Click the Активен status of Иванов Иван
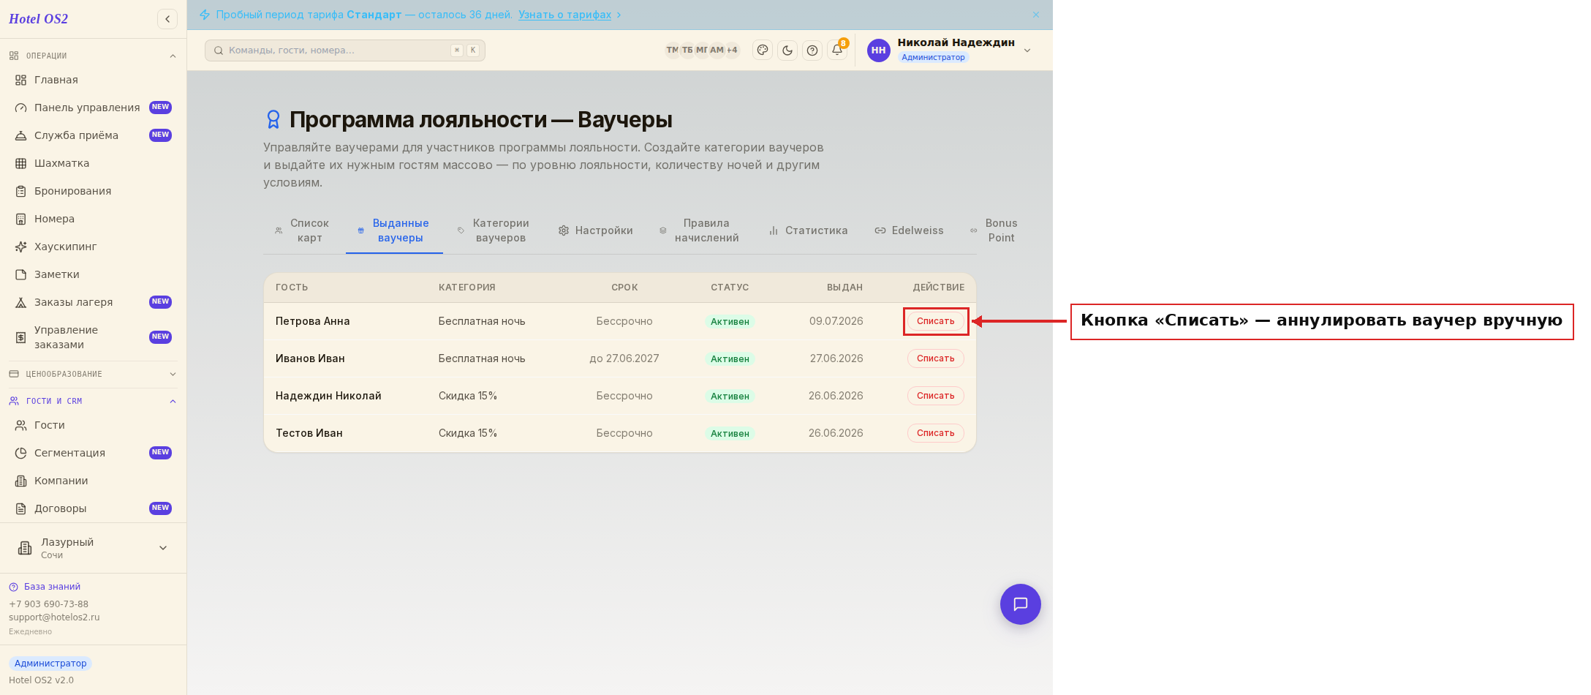The image size is (1591, 695). click(730, 359)
